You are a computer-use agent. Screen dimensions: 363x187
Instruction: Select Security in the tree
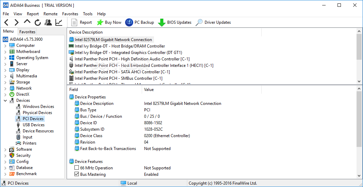coord(20,155)
